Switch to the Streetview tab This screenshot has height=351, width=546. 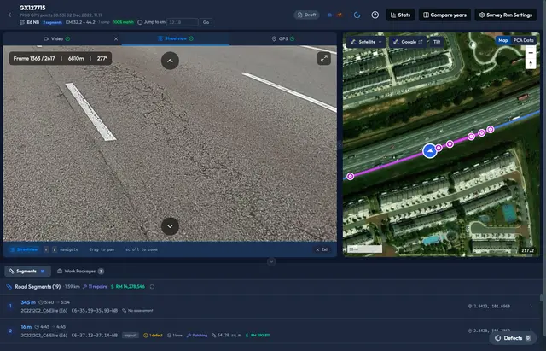[176, 38]
